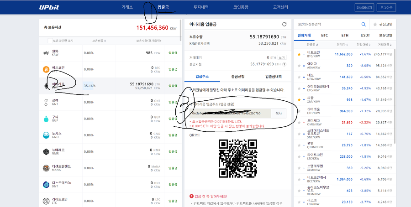Select the 보유코인 market tab
This screenshot has height=207, width=411.
point(385,35)
